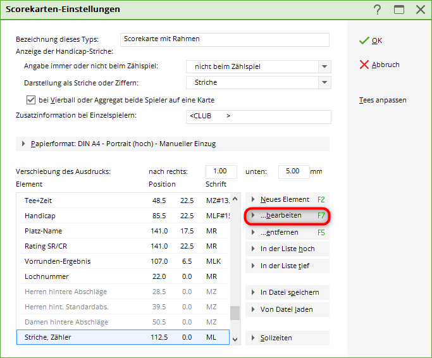The image size is (432, 358).
Task: Click Neues Element button
Action: 287,199
